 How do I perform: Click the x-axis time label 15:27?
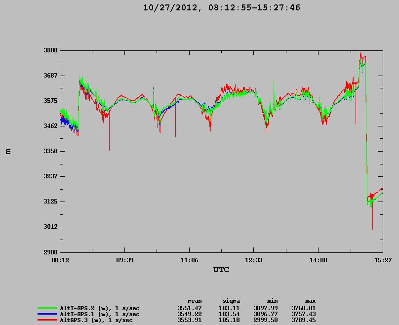(x=383, y=260)
